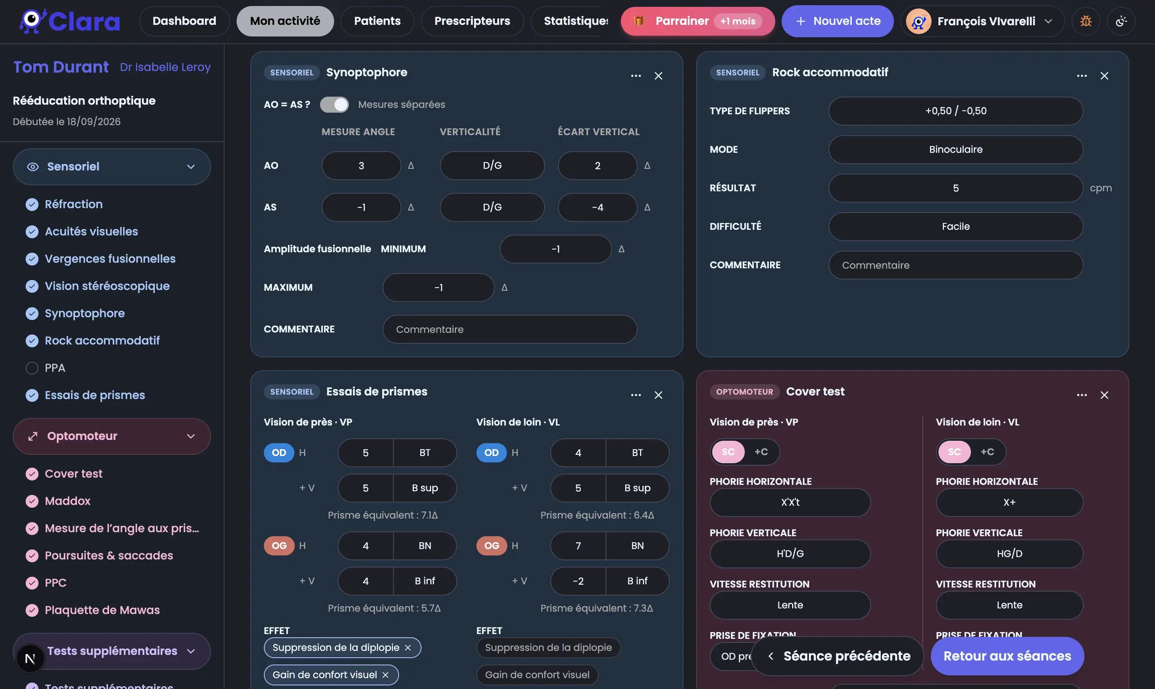Toggle the AO = AS switch

coord(334,104)
